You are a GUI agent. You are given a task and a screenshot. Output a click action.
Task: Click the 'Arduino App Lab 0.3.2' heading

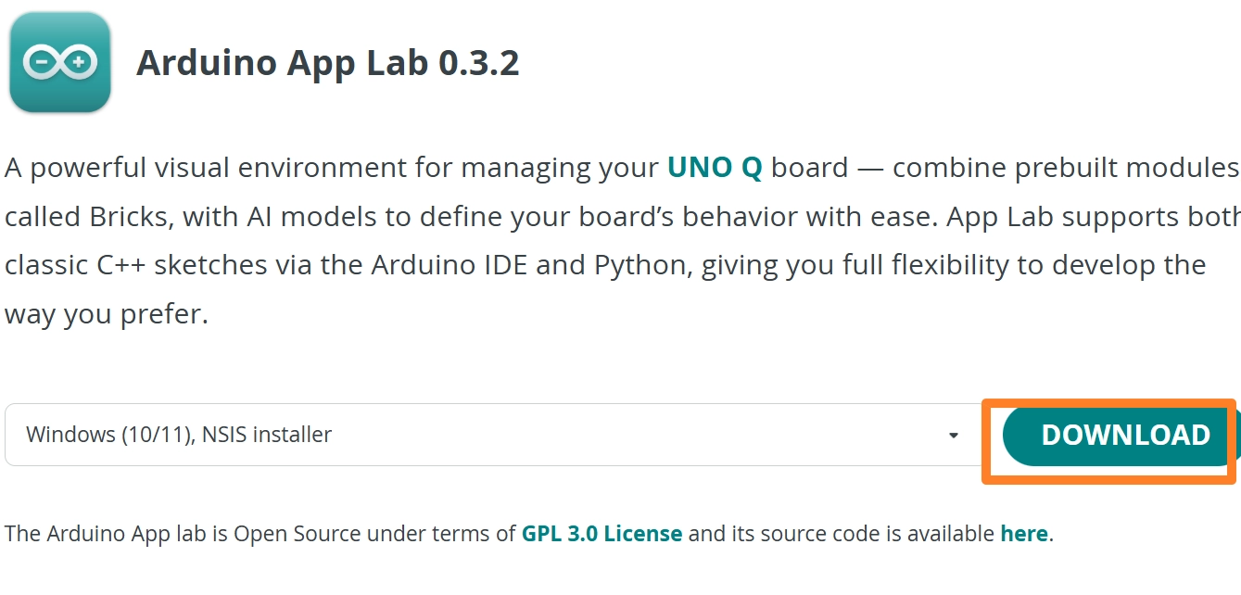click(327, 63)
